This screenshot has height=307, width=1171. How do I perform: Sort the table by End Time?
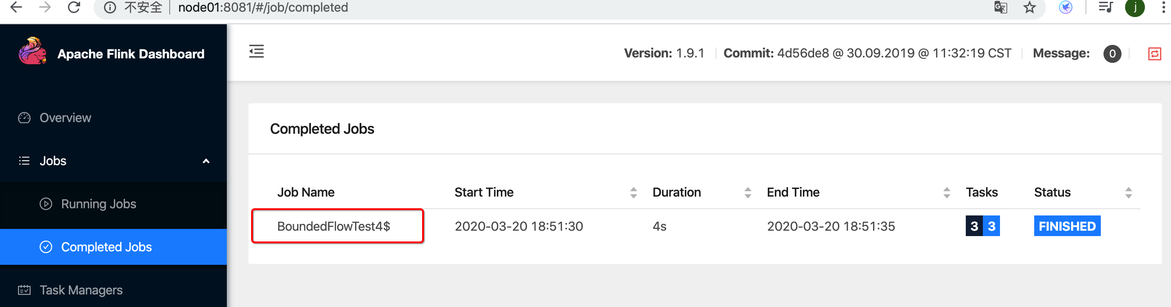[946, 192]
